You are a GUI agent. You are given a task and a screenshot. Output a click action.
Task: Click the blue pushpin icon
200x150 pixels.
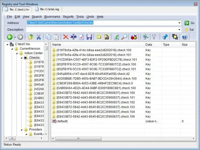[165, 37]
